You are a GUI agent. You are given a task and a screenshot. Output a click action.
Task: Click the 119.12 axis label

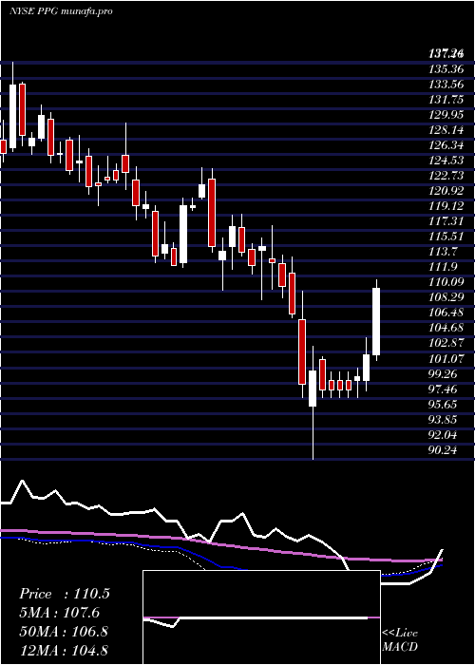(446, 206)
